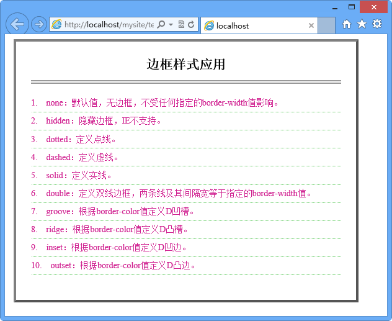Screen dimensions: 392x321
Task: Click the browser Back arrow button
Action: pyautogui.click(x=17, y=25)
